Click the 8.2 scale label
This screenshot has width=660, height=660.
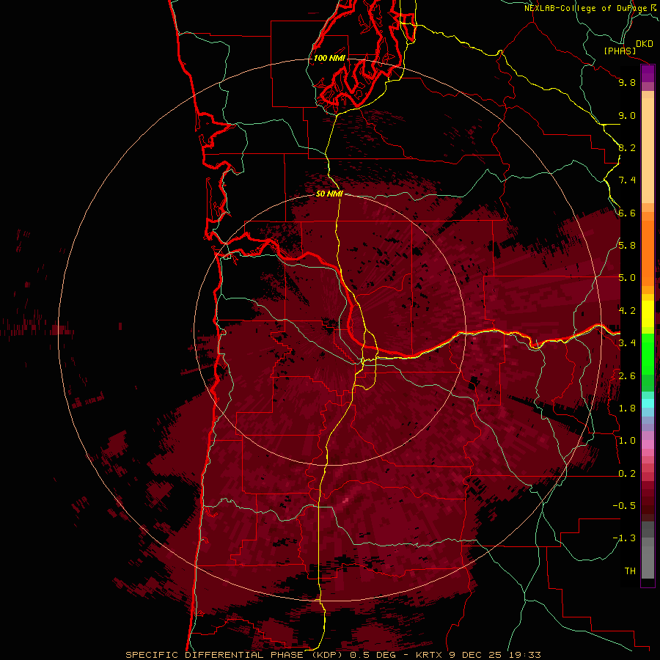pyautogui.click(x=627, y=147)
